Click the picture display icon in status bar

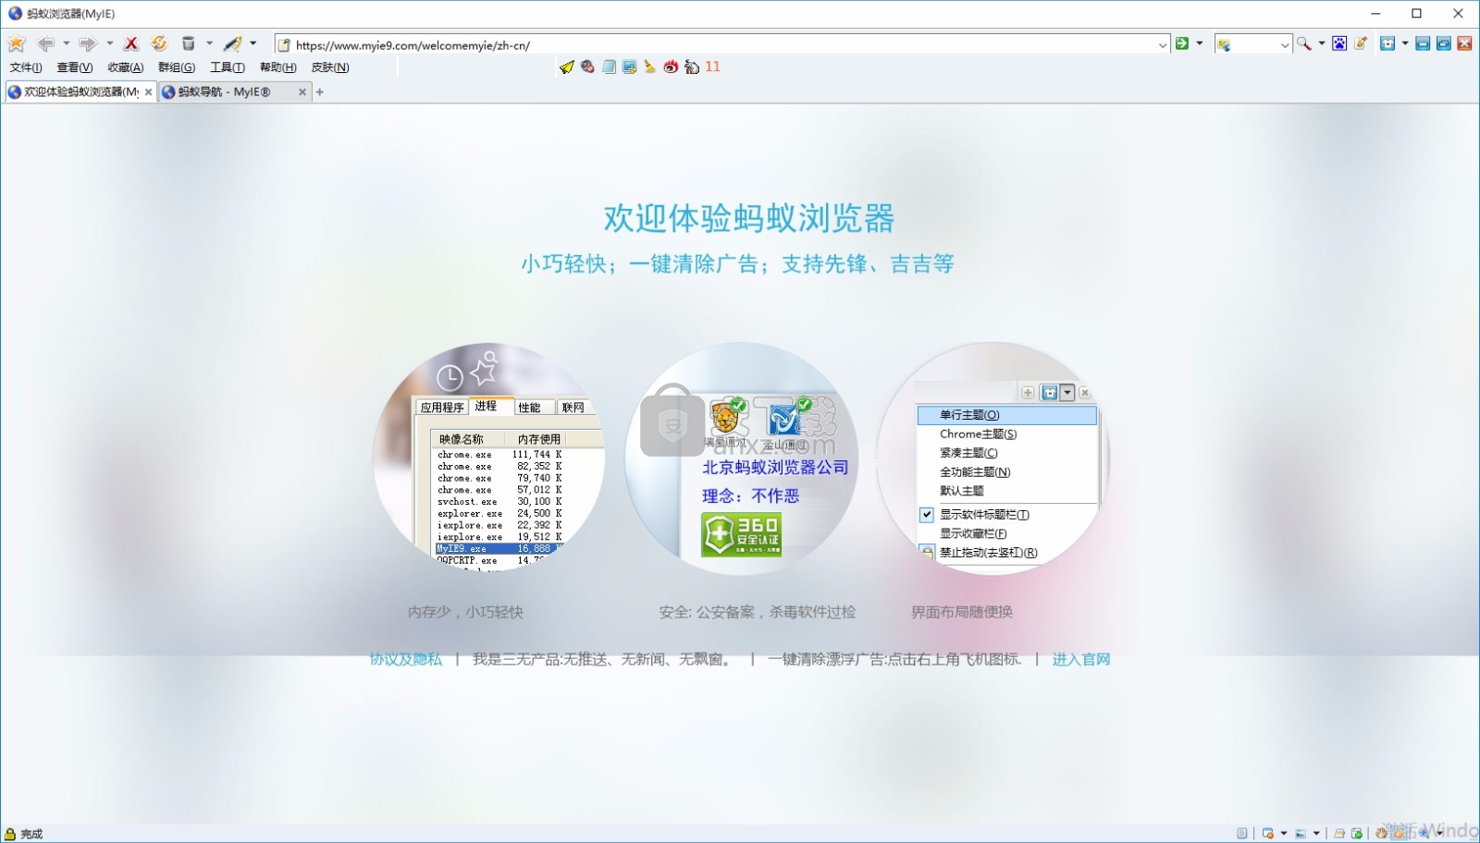(x=1301, y=833)
